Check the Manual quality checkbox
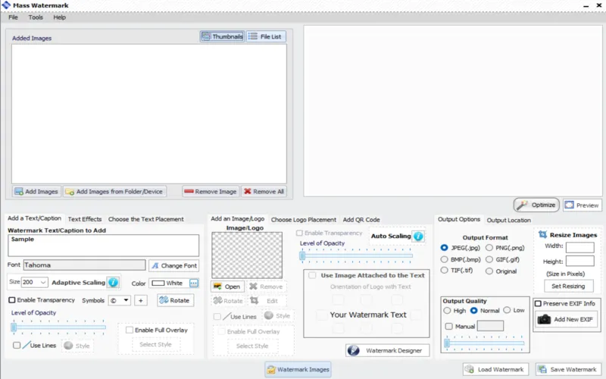 click(448, 327)
